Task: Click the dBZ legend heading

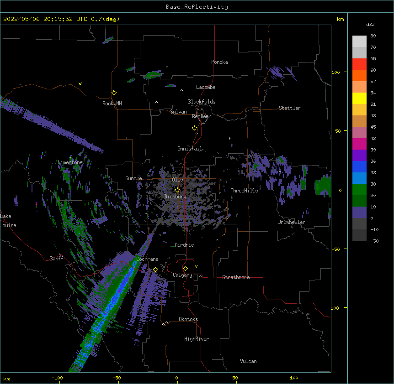Action: click(370, 25)
